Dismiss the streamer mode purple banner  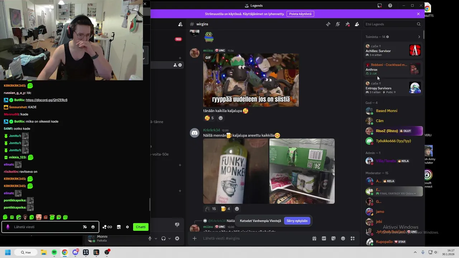coord(418,14)
